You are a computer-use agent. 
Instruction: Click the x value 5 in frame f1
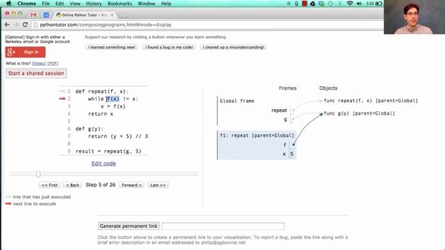click(x=292, y=154)
